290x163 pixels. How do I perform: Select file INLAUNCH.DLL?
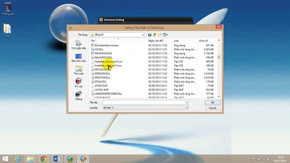103,58
